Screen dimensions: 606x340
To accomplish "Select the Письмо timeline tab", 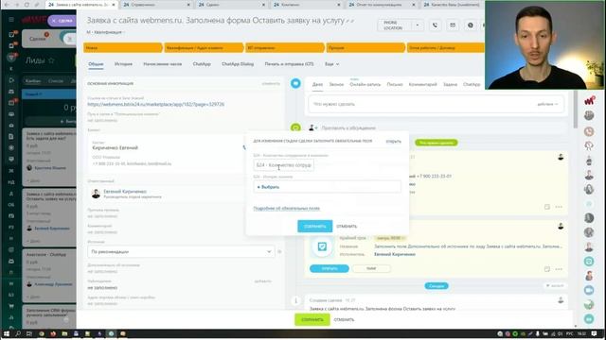I will 395,84.
